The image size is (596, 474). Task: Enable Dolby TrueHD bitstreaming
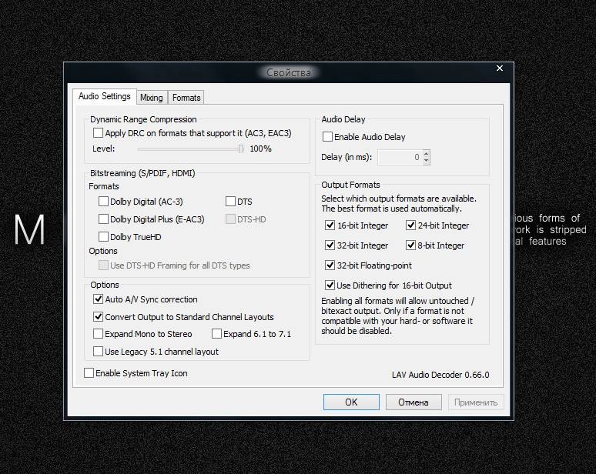coord(103,237)
